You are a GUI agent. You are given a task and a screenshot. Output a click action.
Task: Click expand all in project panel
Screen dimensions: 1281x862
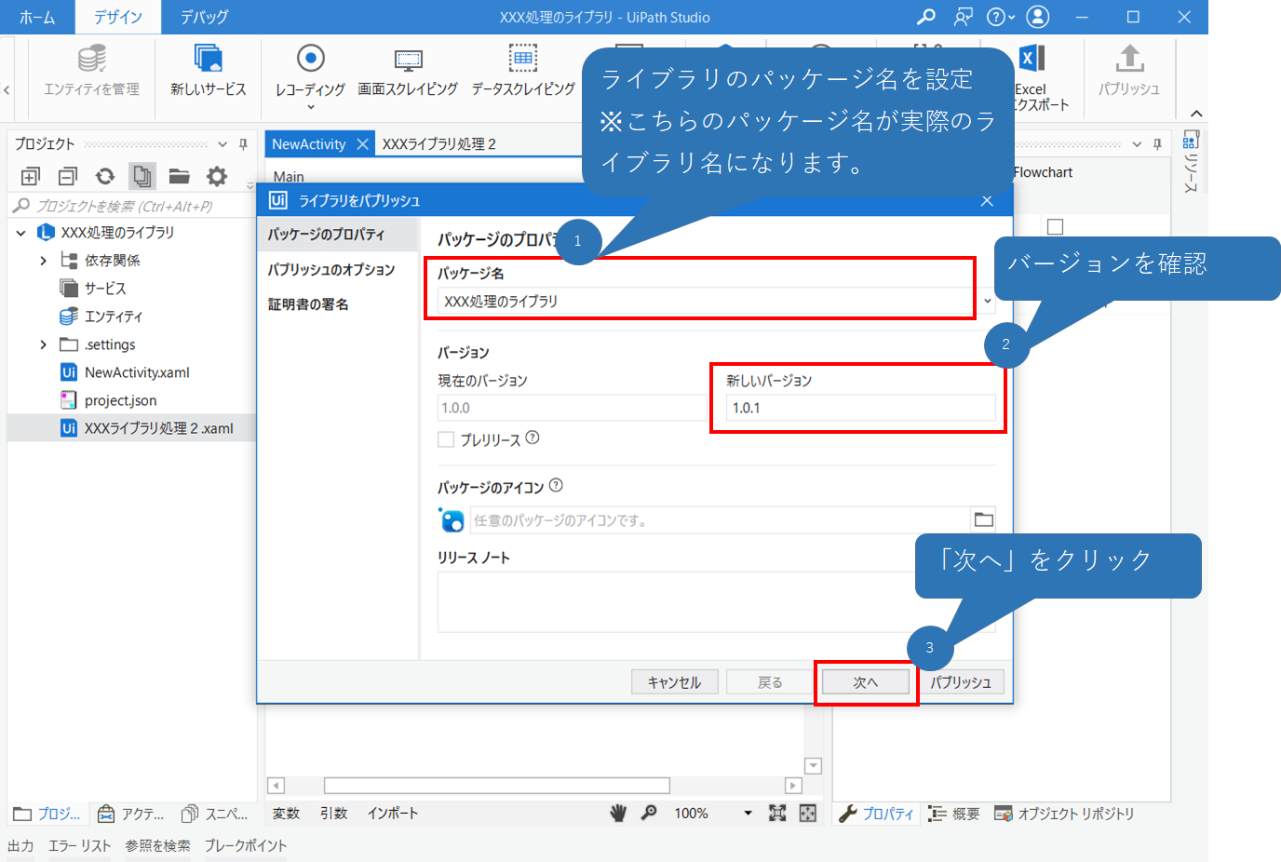[31, 176]
